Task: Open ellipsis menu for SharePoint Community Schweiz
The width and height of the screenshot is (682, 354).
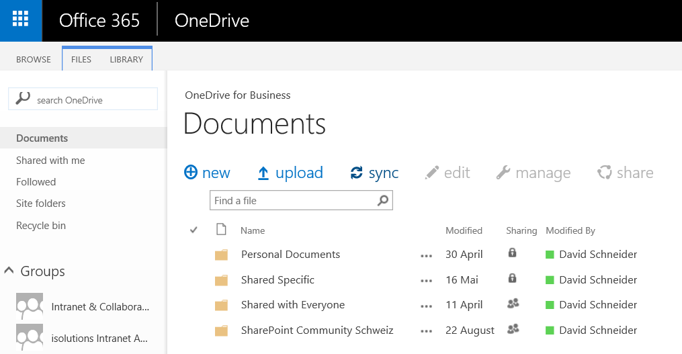Action: 426,331
